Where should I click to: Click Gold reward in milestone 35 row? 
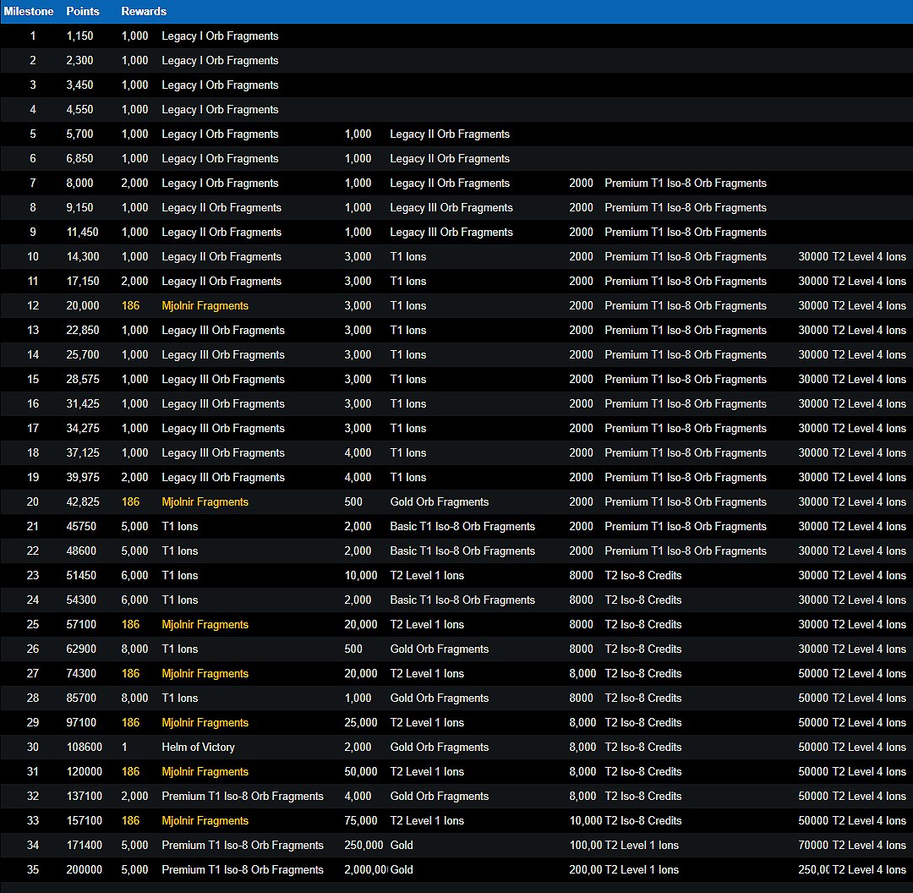(x=402, y=870)
